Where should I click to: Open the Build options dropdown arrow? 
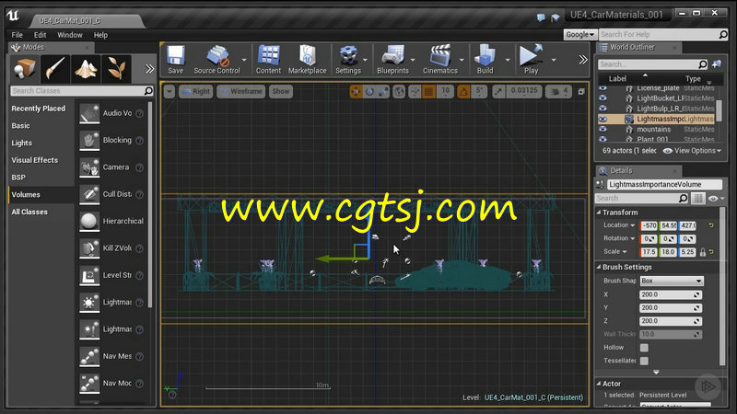pos(508,60)
